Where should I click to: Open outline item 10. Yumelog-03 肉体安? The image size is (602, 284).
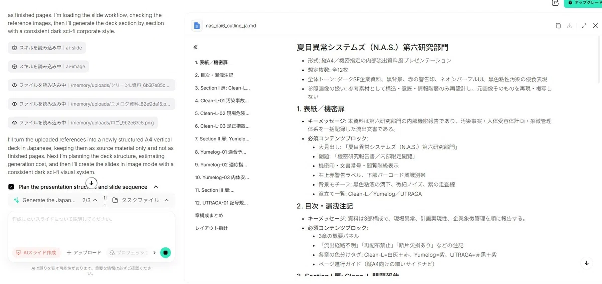[222, 177]
